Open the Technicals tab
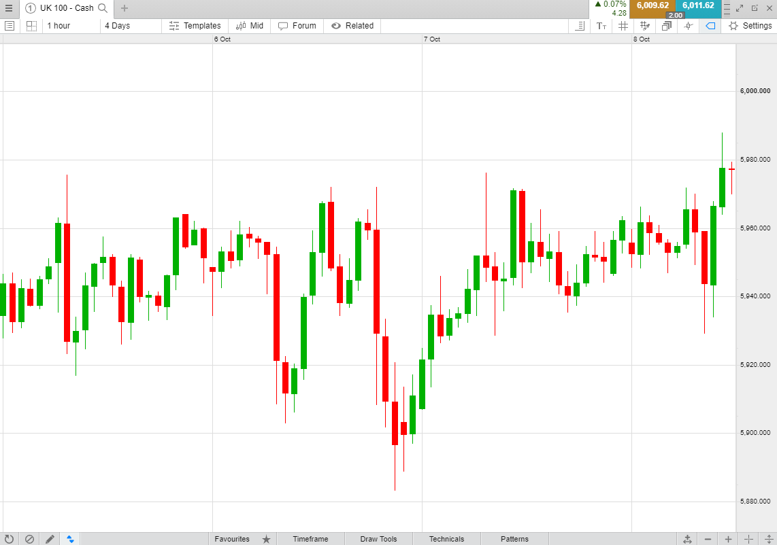The height and width of the screenshot is (545, 777). [446, 539]
